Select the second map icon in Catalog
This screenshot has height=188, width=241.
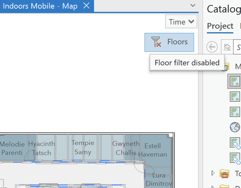(235, 97)
